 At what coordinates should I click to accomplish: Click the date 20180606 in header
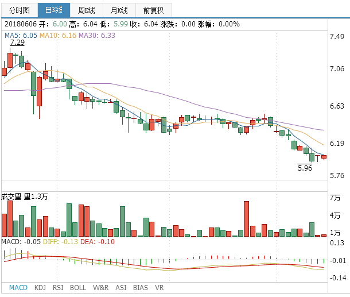(21, 24)
